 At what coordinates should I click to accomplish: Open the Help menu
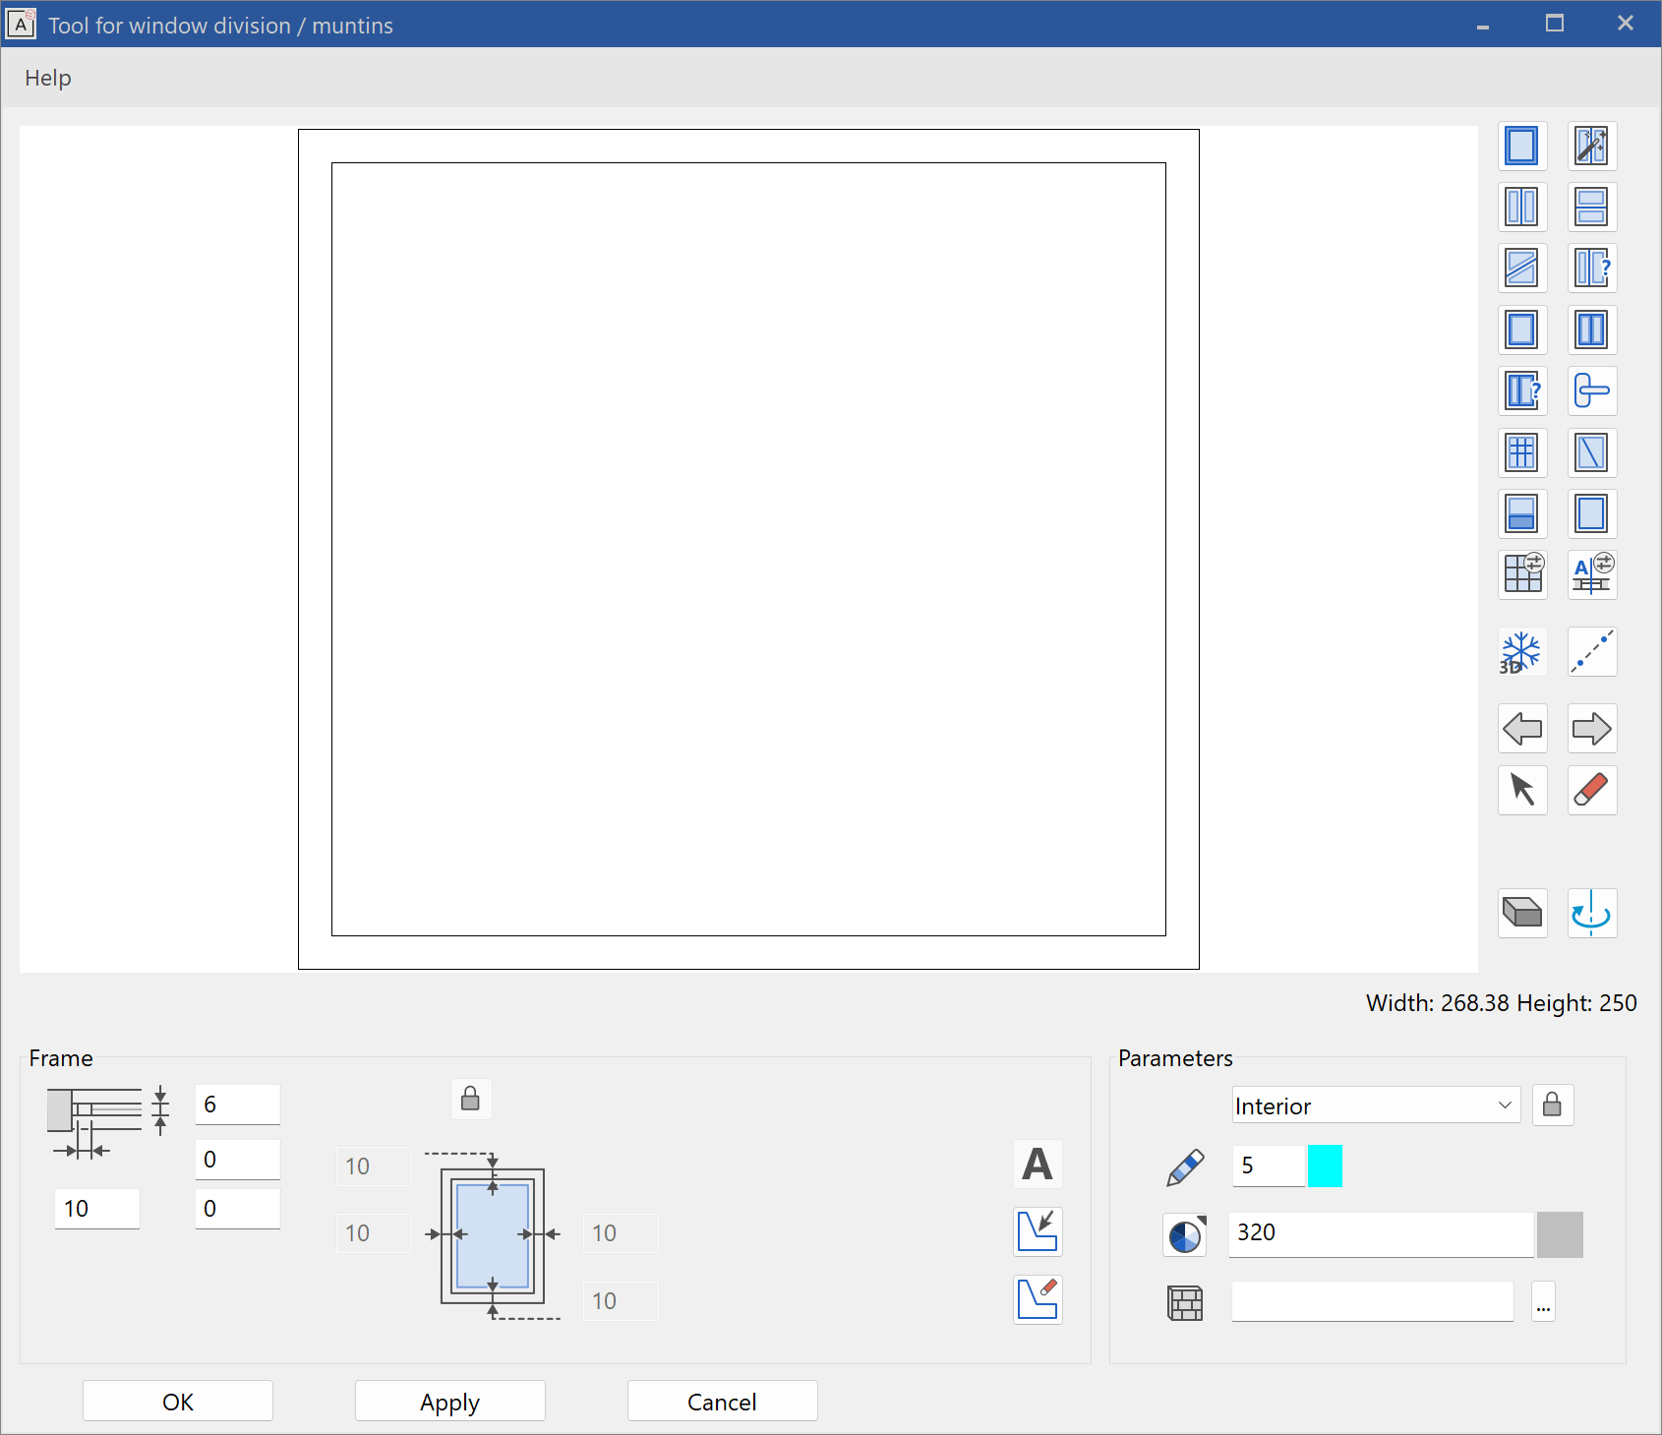tap(48, 78)
